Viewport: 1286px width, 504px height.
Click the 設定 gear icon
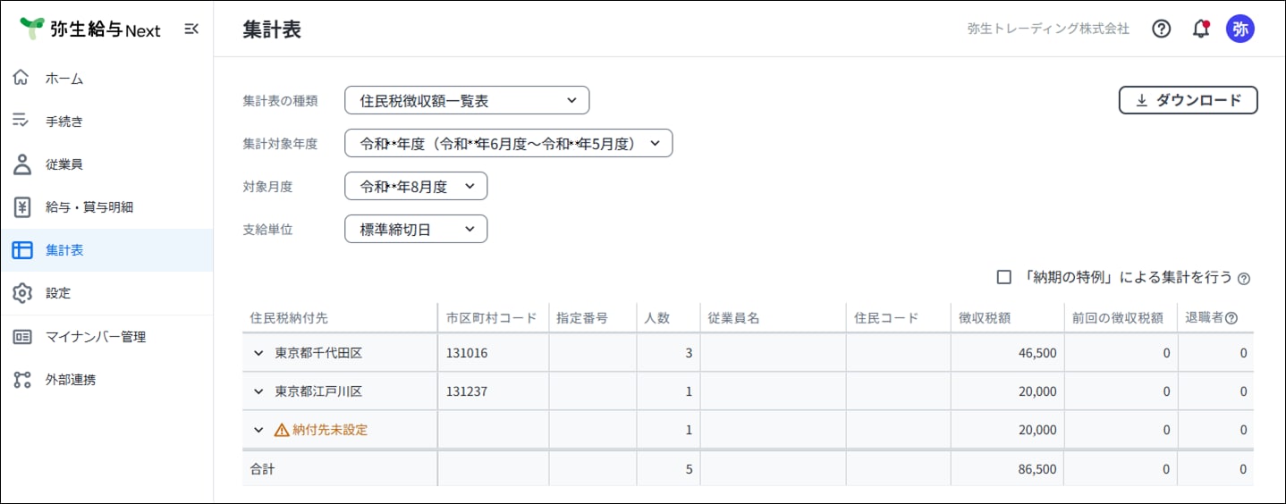point(22,293)
